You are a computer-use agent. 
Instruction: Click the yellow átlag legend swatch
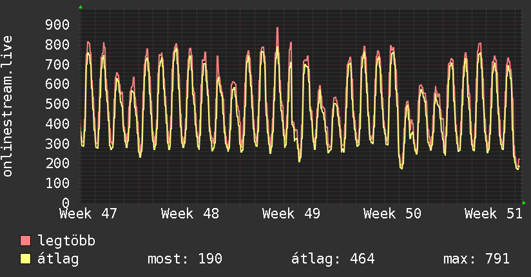[25, 259]
